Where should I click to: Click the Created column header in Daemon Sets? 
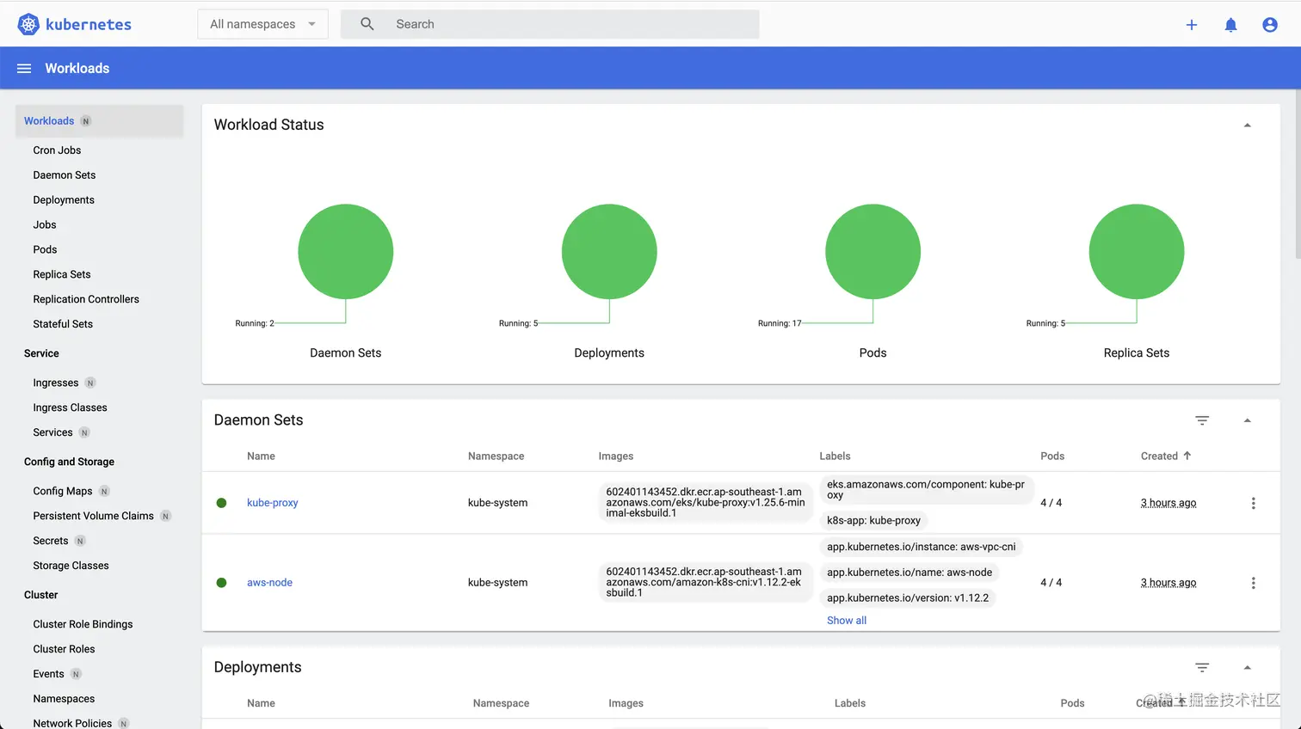[1159, 456]
